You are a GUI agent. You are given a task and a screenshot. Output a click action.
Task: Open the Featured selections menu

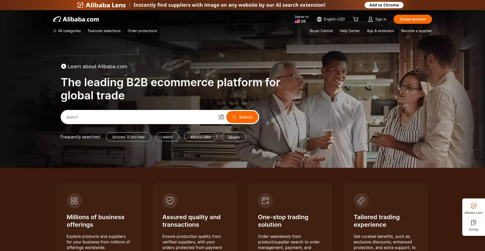pos(104,31)
